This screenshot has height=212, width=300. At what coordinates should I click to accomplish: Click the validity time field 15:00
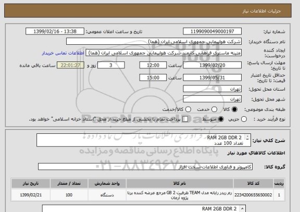point(153,78)
